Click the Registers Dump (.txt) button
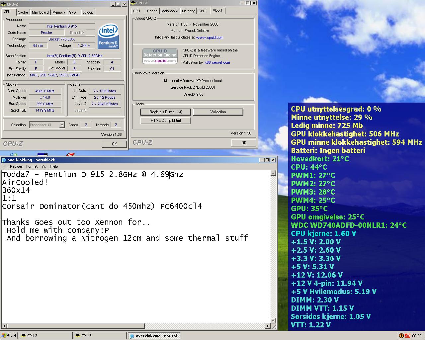This screenshot has height=340, width=425. point(166,112)
